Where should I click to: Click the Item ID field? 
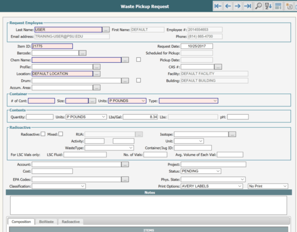[52, 46]
